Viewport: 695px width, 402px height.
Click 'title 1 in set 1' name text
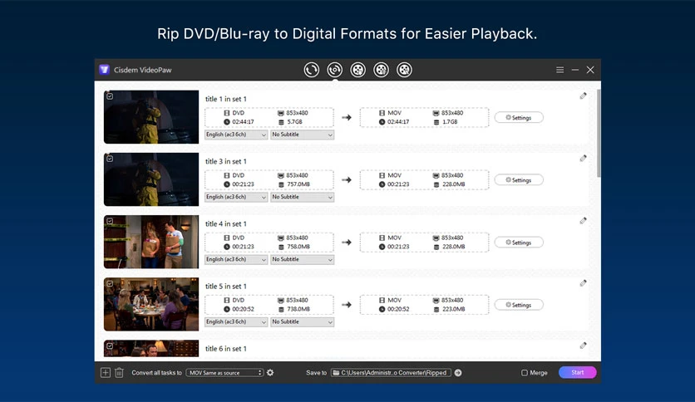(x=225, y=99)
